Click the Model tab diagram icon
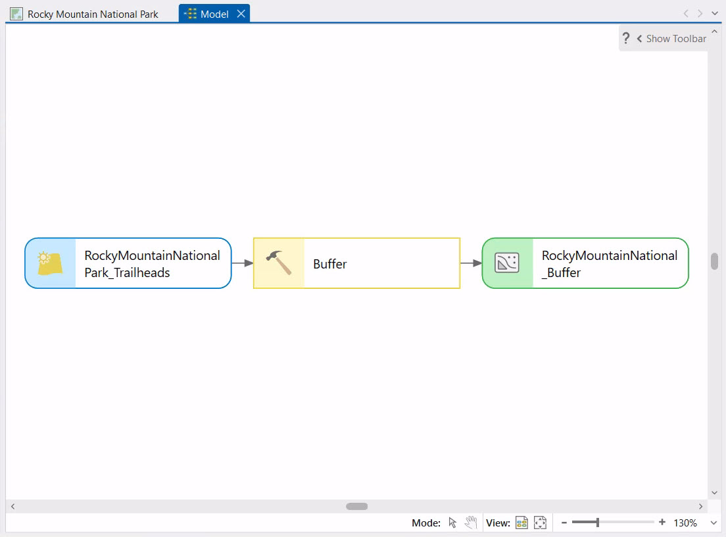The width and height of the screenshot is (726, 537). (x=190, y=14)
